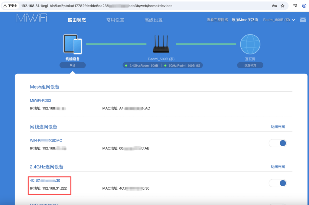Click 添加Mesh子路由 link
The height and width of the screenshot is (205, 309).
tap(245, 20)
